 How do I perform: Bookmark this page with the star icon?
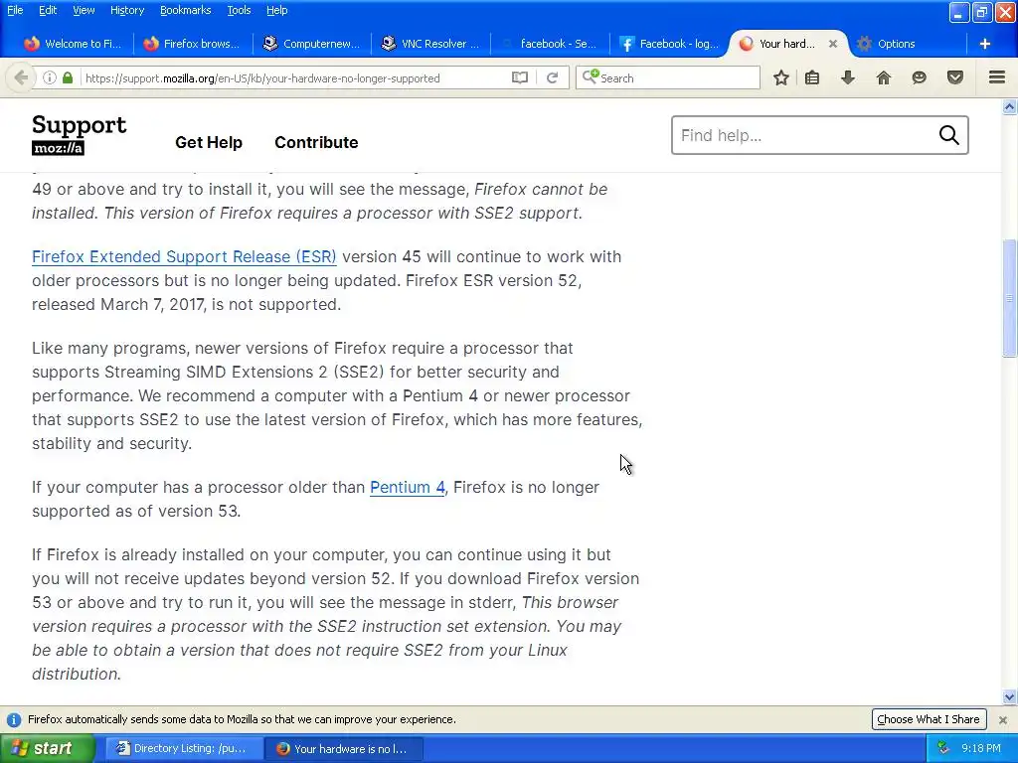pos(781,77)
